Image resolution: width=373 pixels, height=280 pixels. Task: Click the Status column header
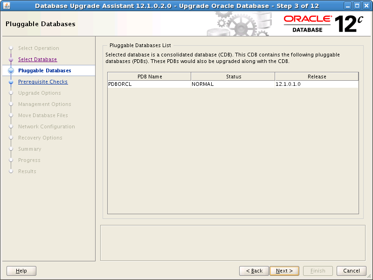pyautogui.click(x=233, y=77)
